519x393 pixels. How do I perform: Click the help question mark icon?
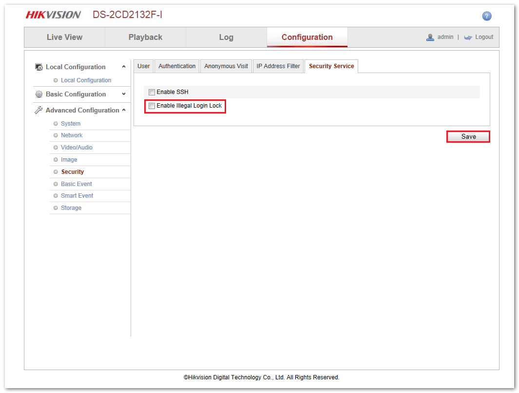click(x=486, y=16)
